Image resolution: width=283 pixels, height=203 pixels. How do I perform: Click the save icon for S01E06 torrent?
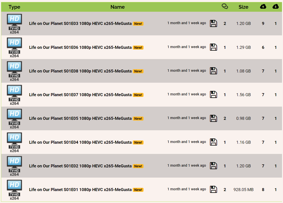213,47
